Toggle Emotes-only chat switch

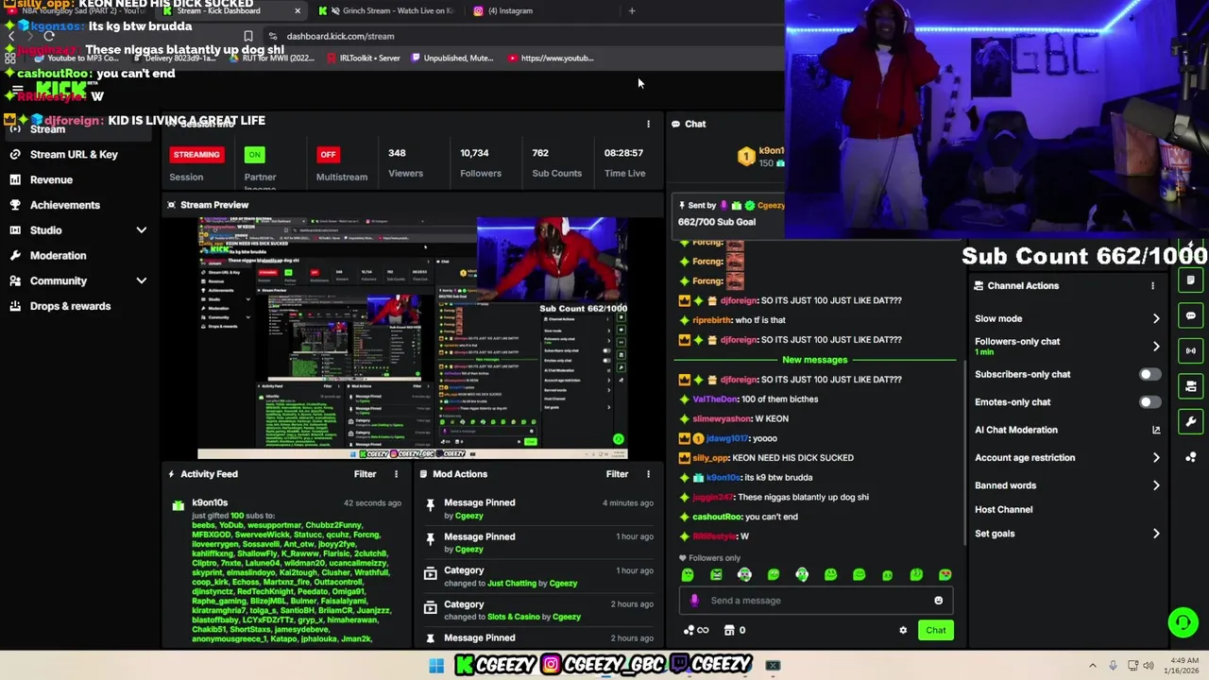1149,402
